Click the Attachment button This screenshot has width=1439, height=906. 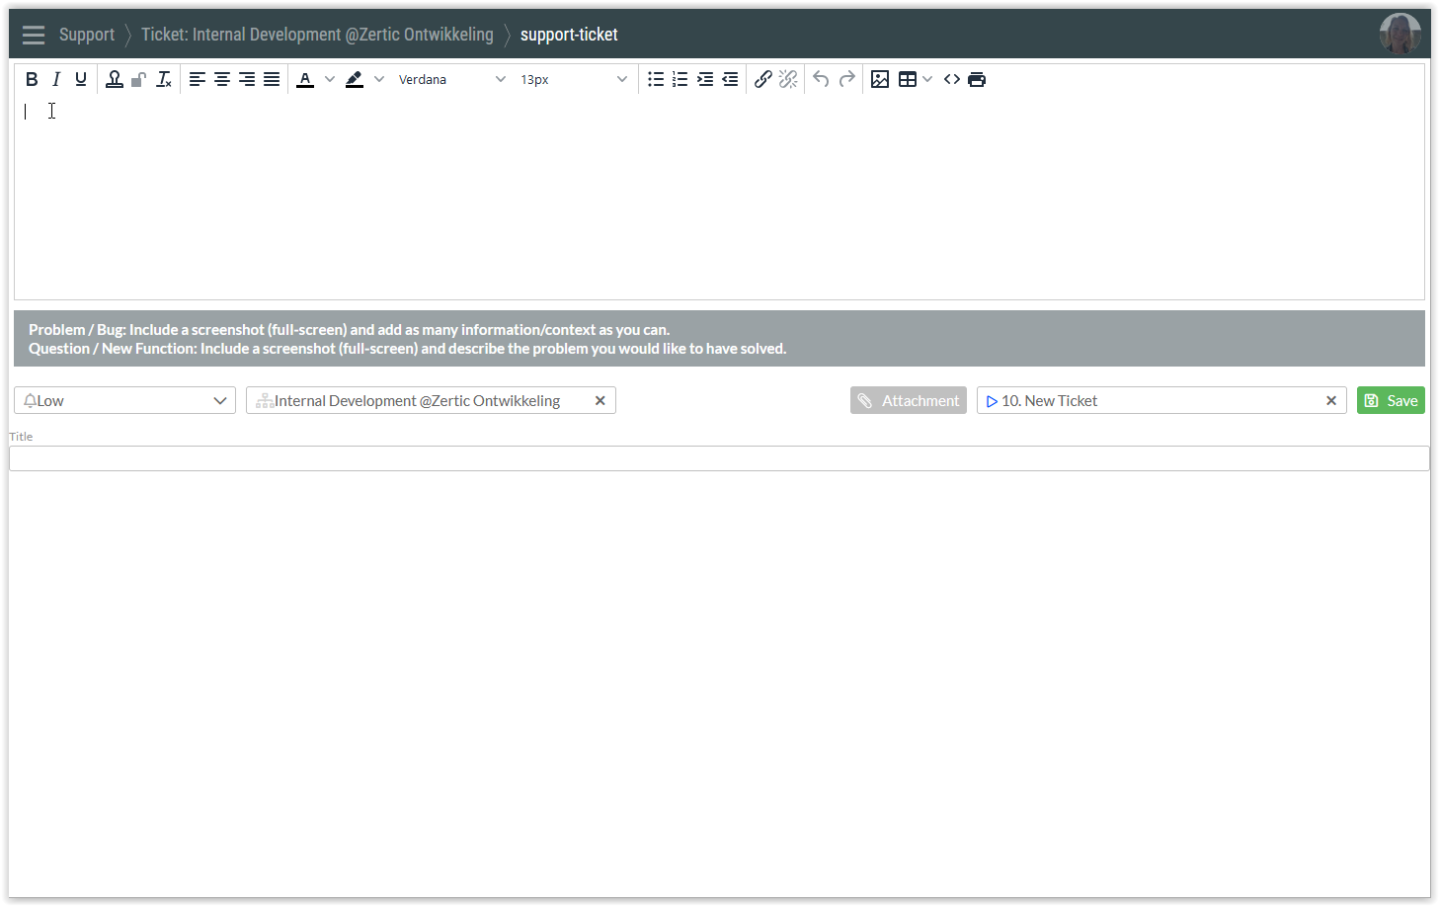click(x=908, y=400)
